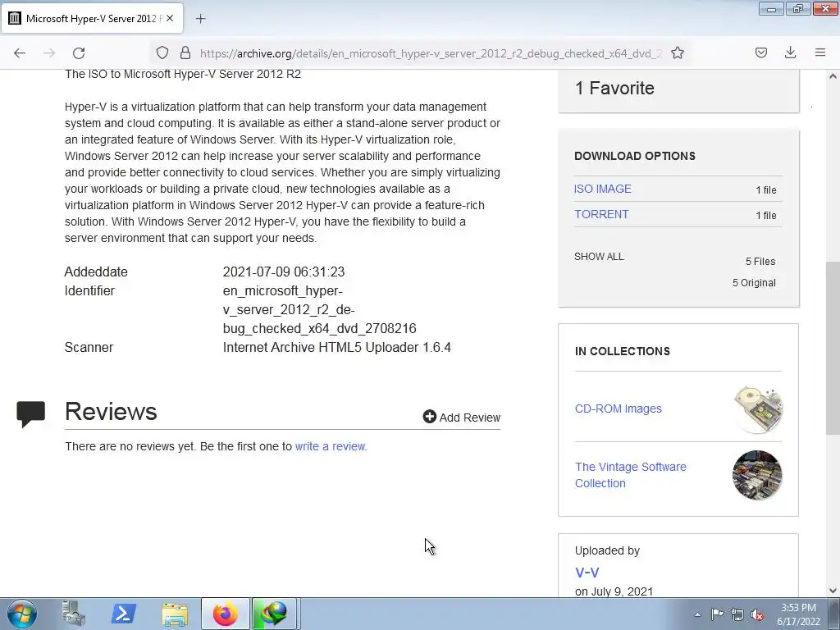Open Internet Download Manager taskbar icon
840x630 pixels.
coord(274,614)
